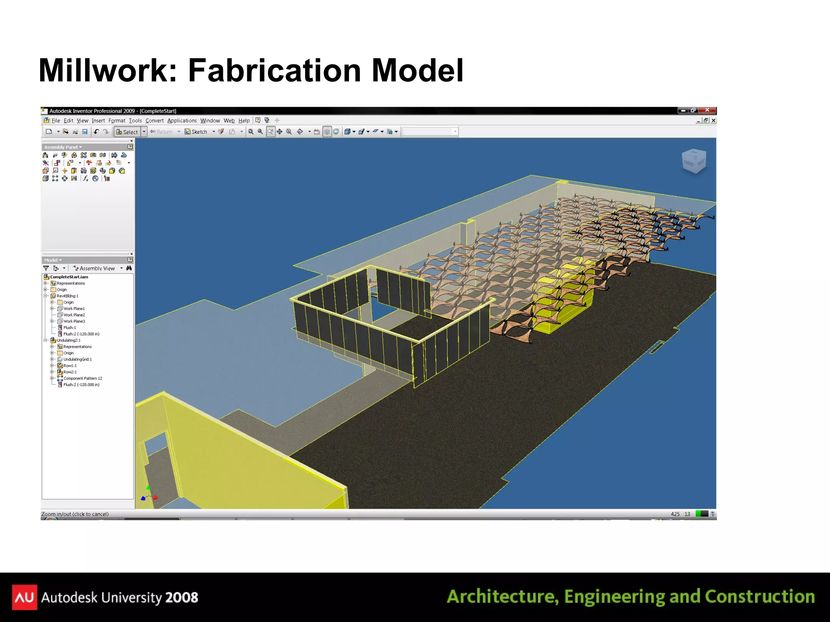Select the Row2:1 tree item
This screenshot has height=622, width=830.
[67, 372]
